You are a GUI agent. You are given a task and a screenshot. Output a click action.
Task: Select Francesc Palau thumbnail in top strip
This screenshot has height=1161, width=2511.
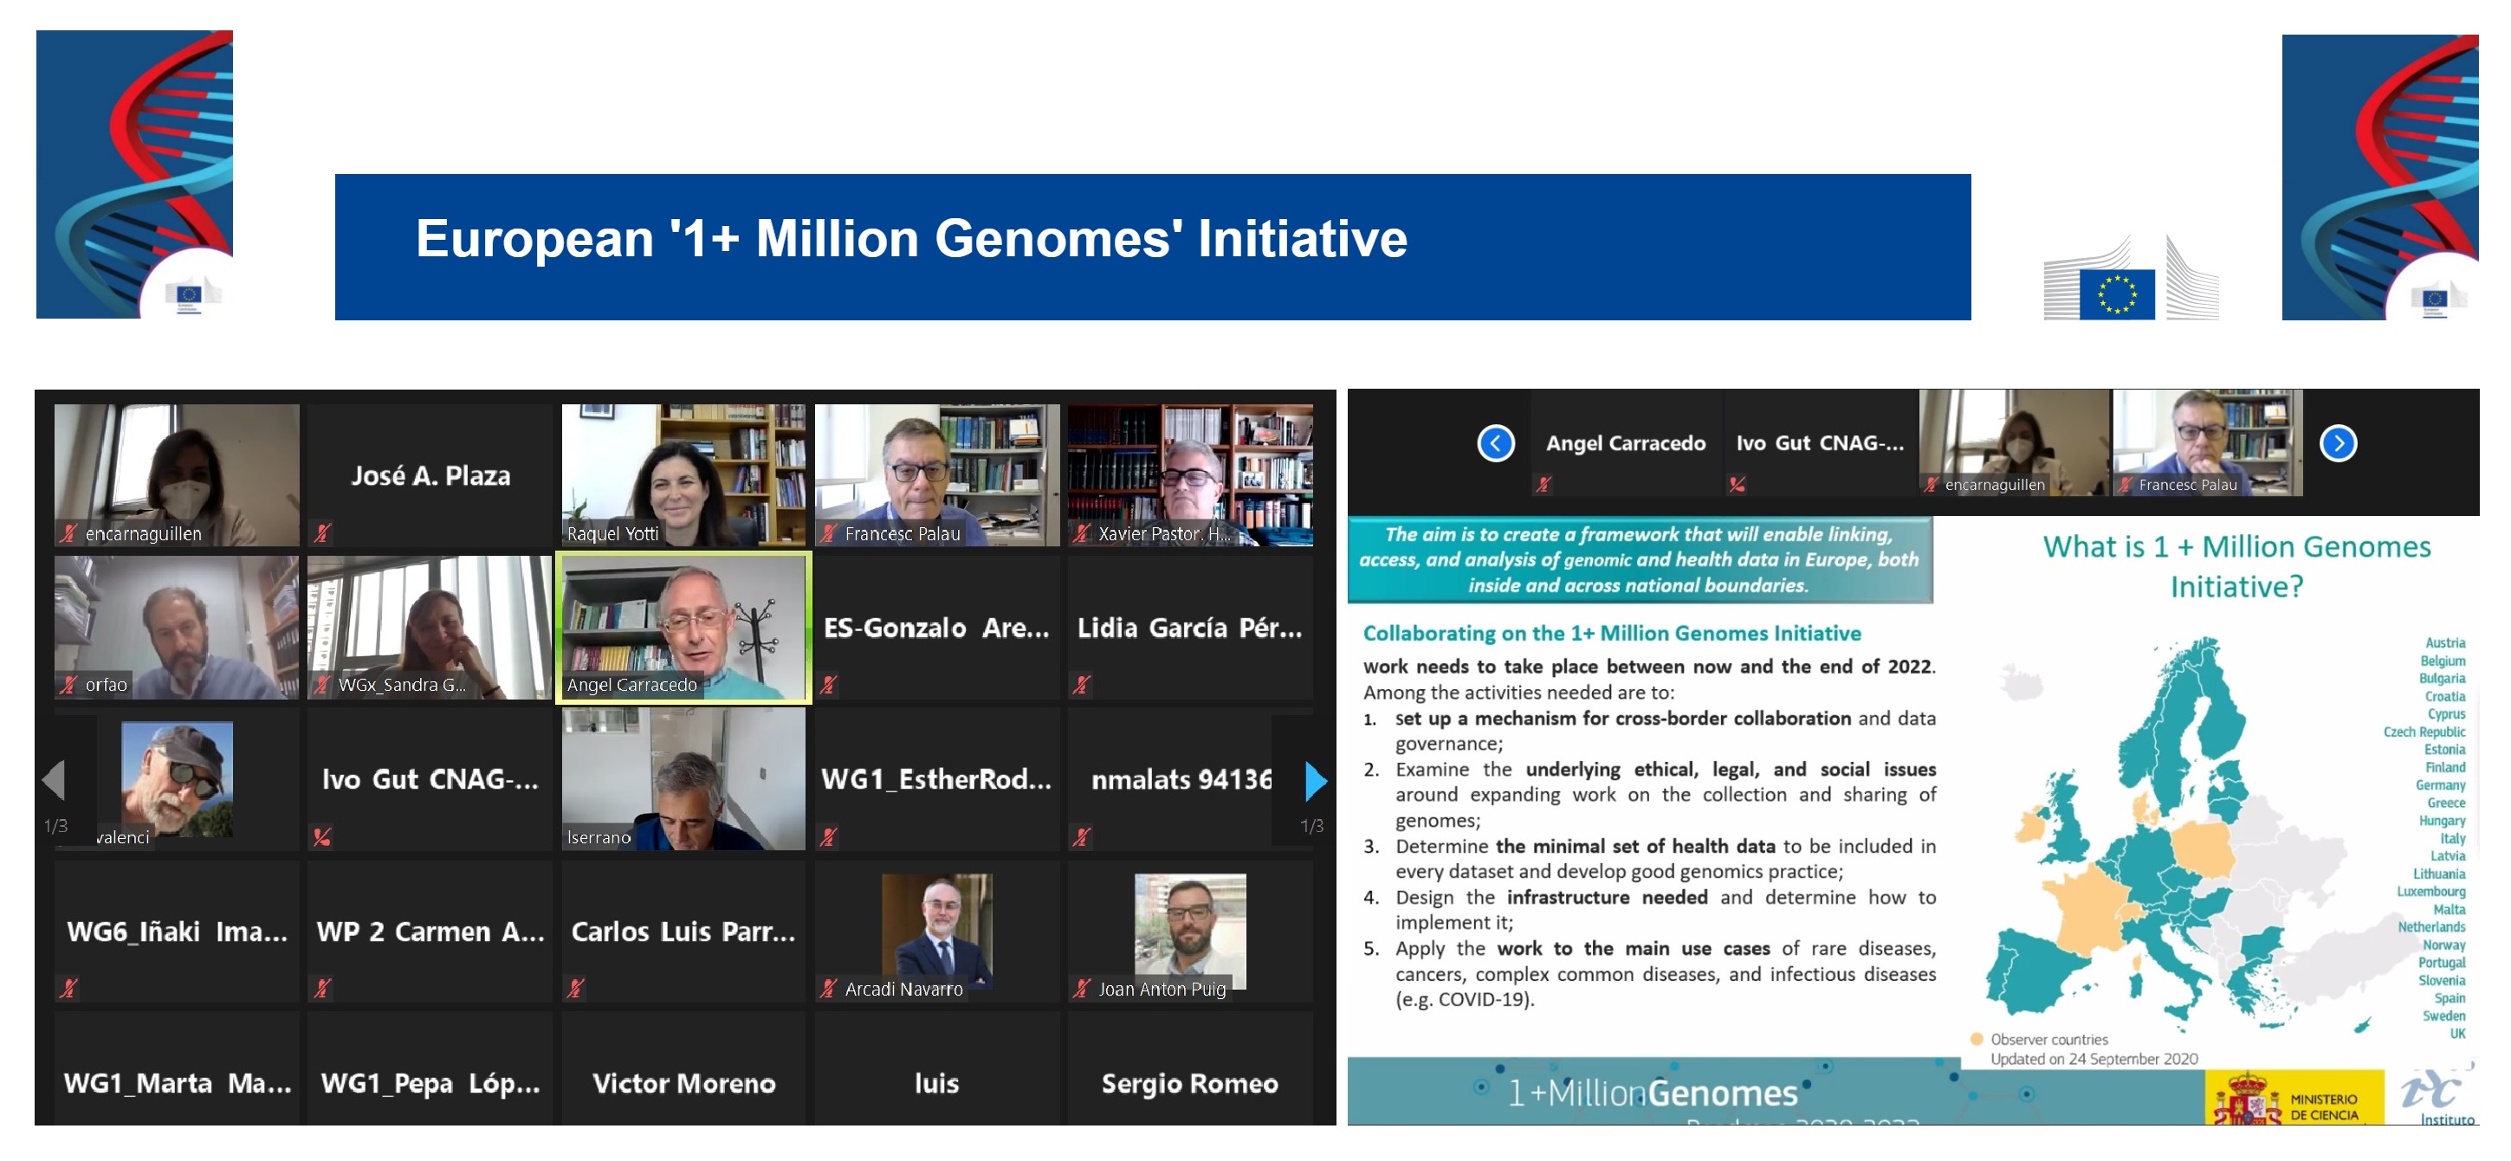point(2207,443)
